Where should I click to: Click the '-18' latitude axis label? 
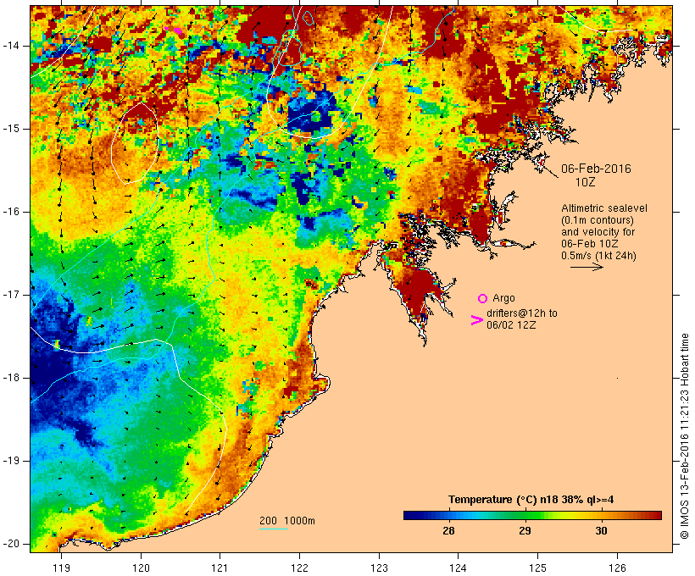(x=11, y=378)
